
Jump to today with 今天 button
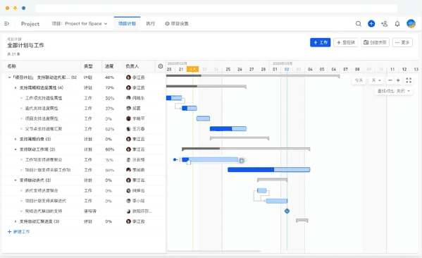tap(359, 80)
